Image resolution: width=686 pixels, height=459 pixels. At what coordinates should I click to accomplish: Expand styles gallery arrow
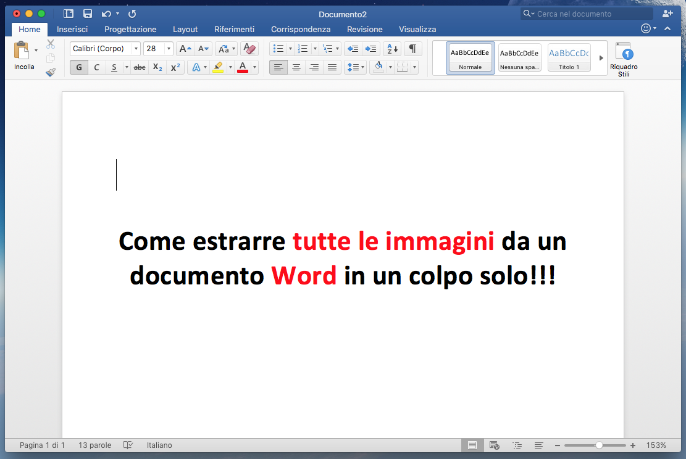(x=601, y=58)
